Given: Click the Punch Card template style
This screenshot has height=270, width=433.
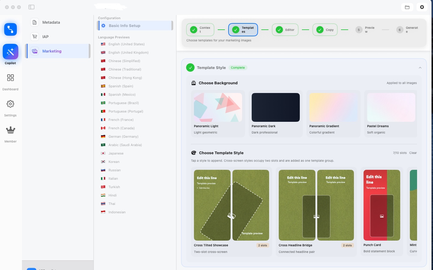Looking at the screenshot, I should point(382,205).
